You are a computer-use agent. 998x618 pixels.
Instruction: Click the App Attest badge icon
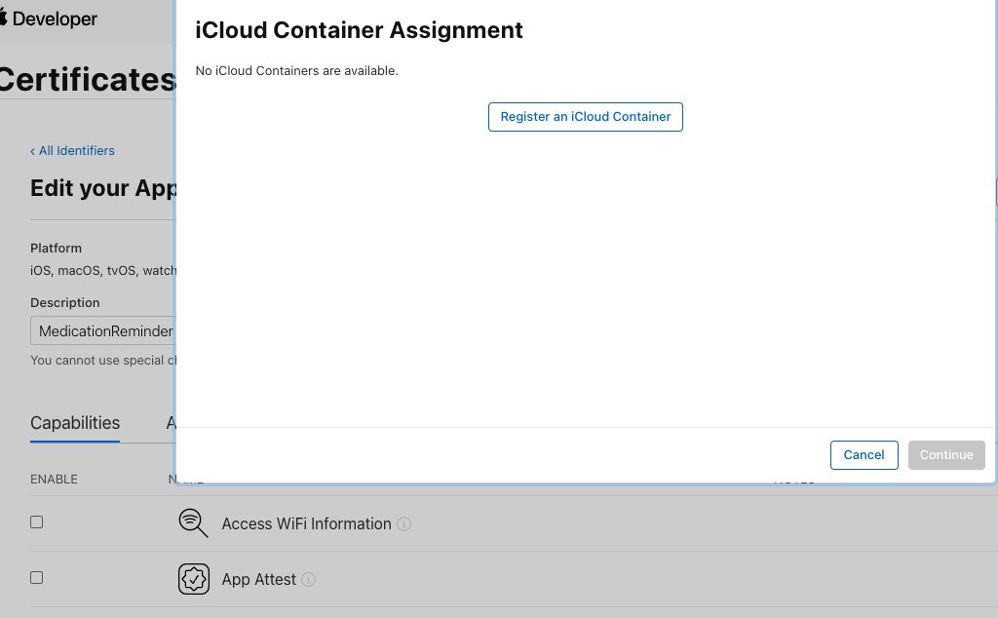pos(193,578)
